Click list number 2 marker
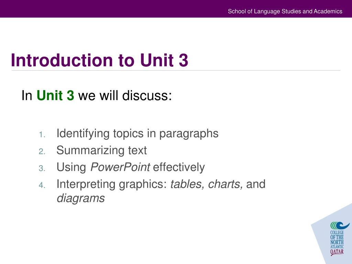The height and width of the screenshot is (264, 352). [x=42, y=152]
